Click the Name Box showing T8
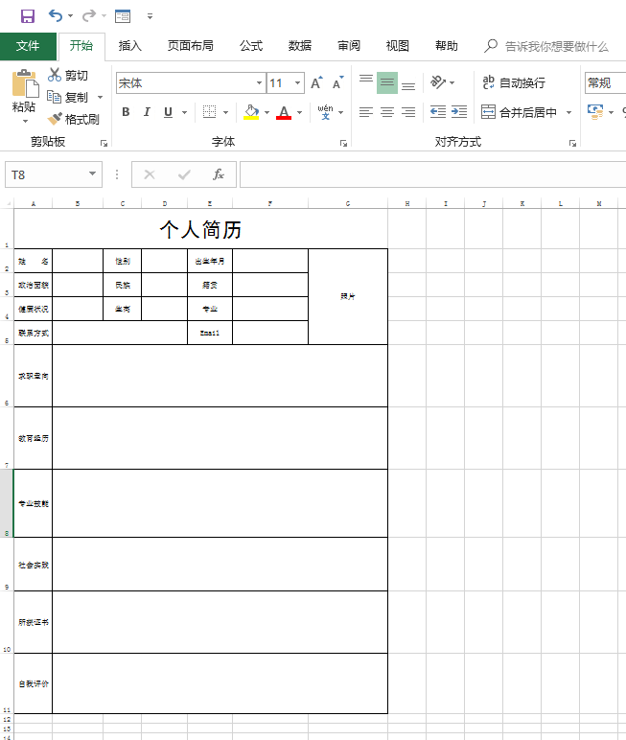626x740 pixels. 47,175
